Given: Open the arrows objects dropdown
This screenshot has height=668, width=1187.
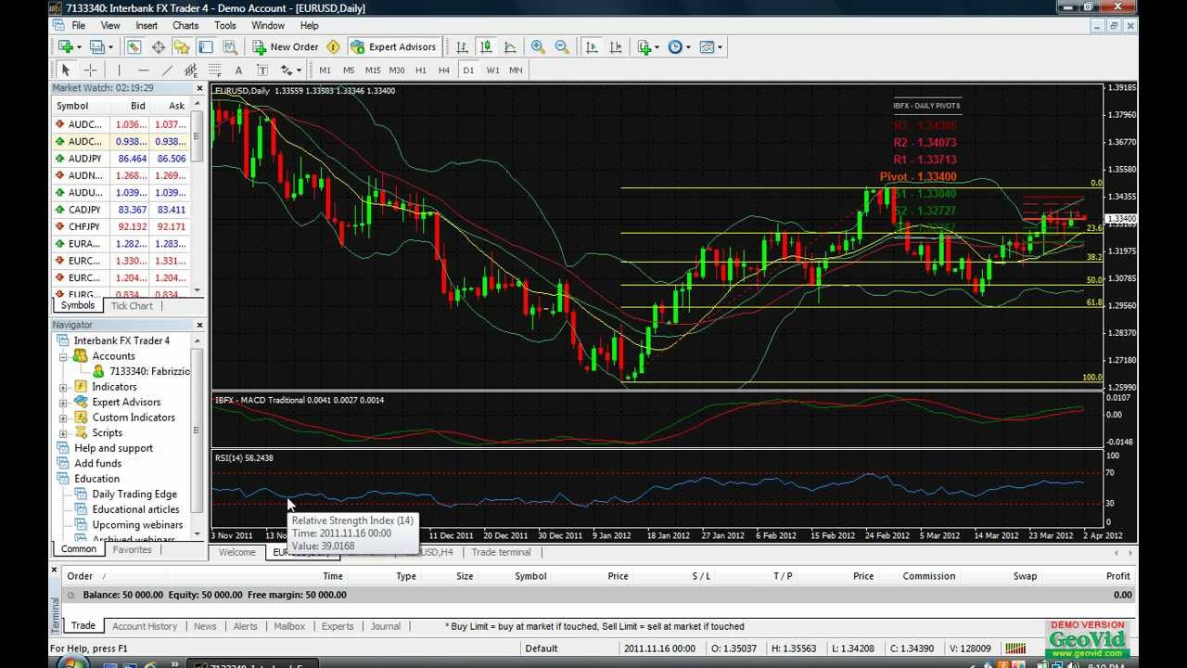Looking at the screenshot, I should pyautogui.click(x=299, y=70).
